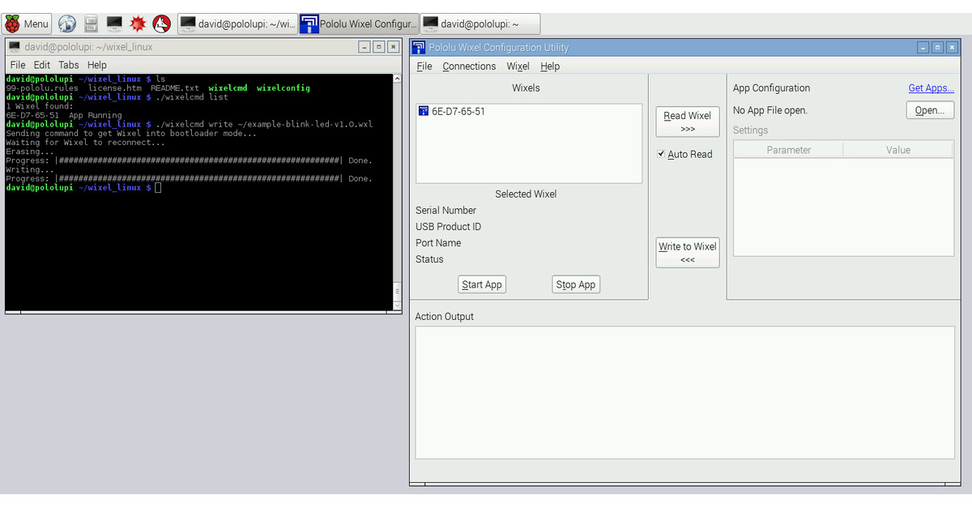
Task: Open the File Manager from the taskbar
Action: (x=90, y=23)
